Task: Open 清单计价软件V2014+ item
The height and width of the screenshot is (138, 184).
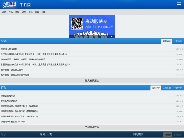Action: click(19, 117)
